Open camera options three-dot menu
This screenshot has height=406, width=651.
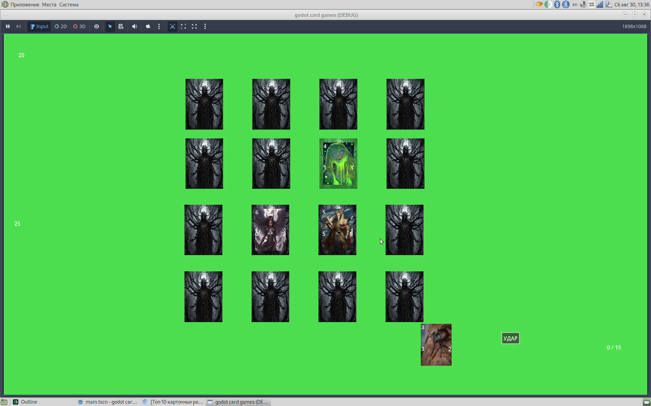coord(159,26)
